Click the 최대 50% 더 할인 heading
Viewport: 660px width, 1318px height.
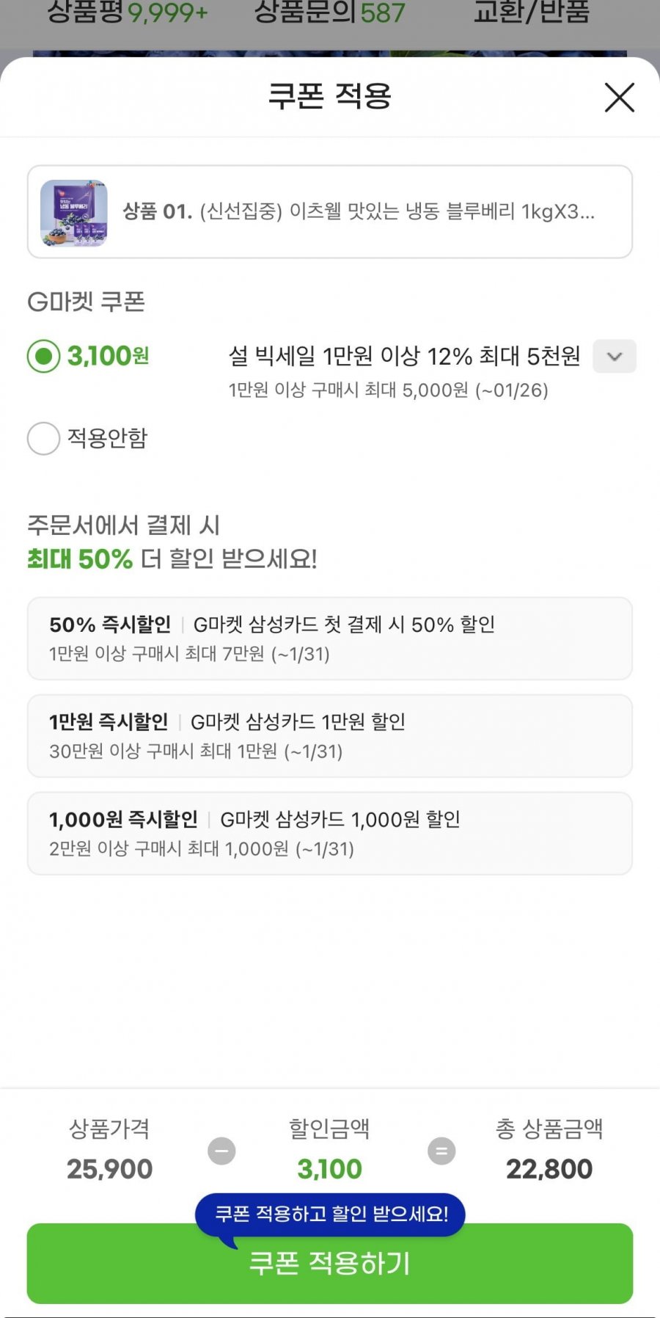(x=172, y=559)
